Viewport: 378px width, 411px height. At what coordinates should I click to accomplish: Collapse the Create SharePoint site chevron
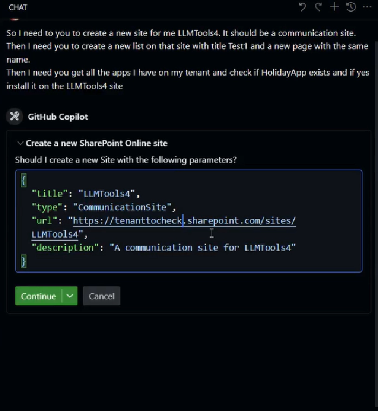point(20,143)
